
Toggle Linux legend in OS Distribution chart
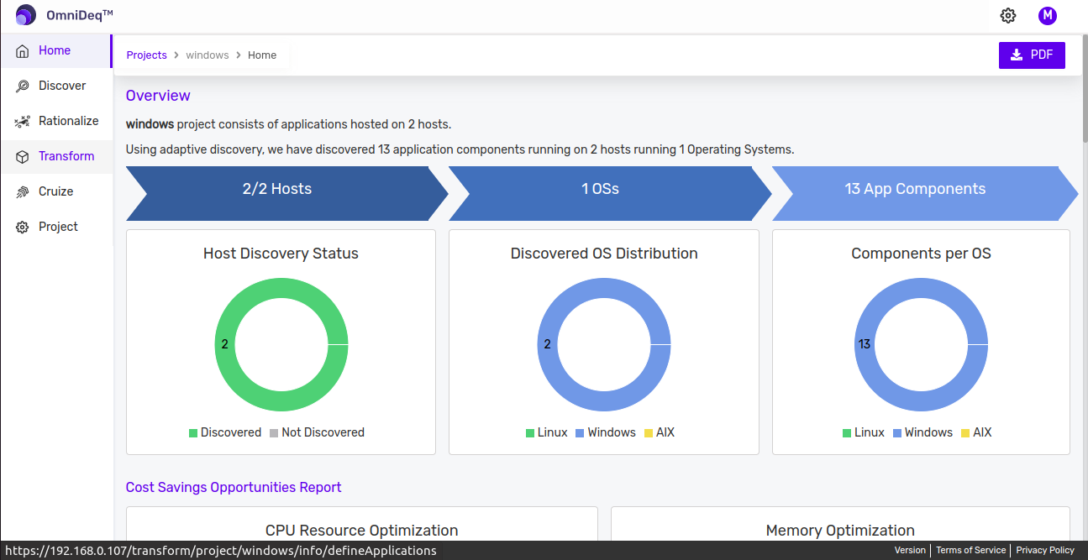pos(546,432)
